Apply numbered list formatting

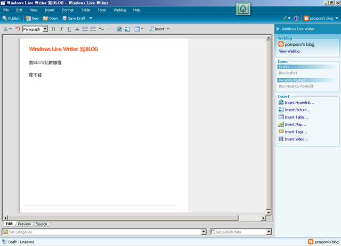[x=85, y=29]
